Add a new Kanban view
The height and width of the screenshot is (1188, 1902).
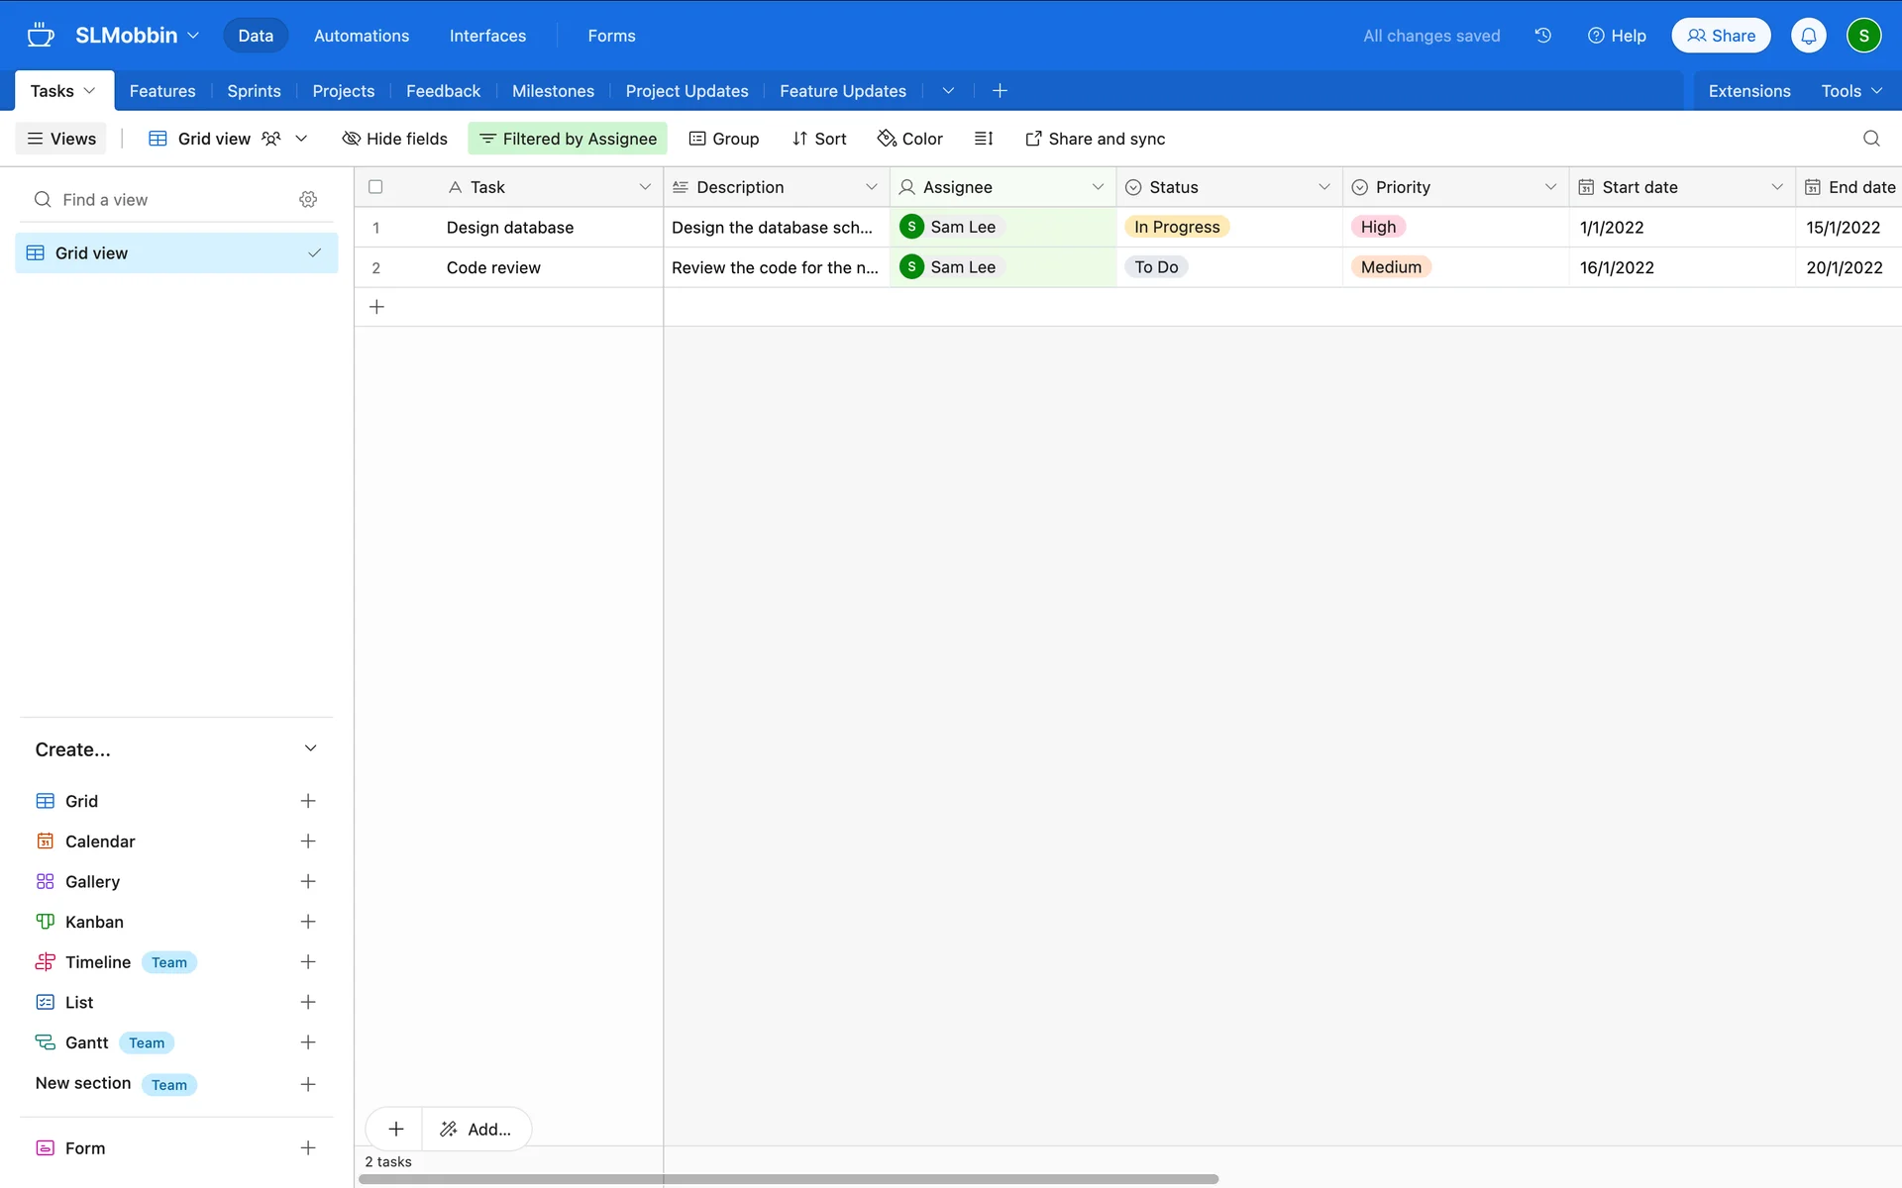click(308, 922)
